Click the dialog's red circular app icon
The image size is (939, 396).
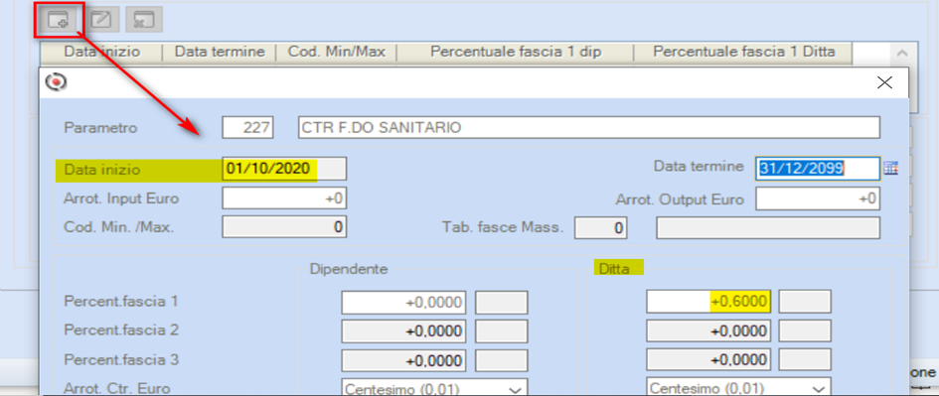click(x=57, y=82)
